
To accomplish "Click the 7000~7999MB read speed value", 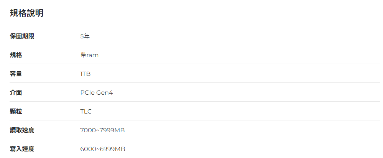I will [x=102, y=130].
